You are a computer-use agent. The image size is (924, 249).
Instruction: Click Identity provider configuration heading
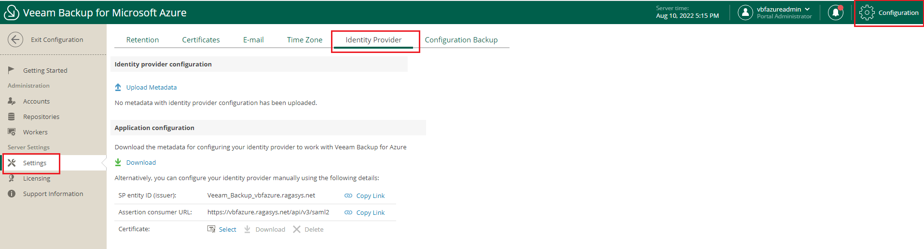pyautogui.click(x=163, y=64)
